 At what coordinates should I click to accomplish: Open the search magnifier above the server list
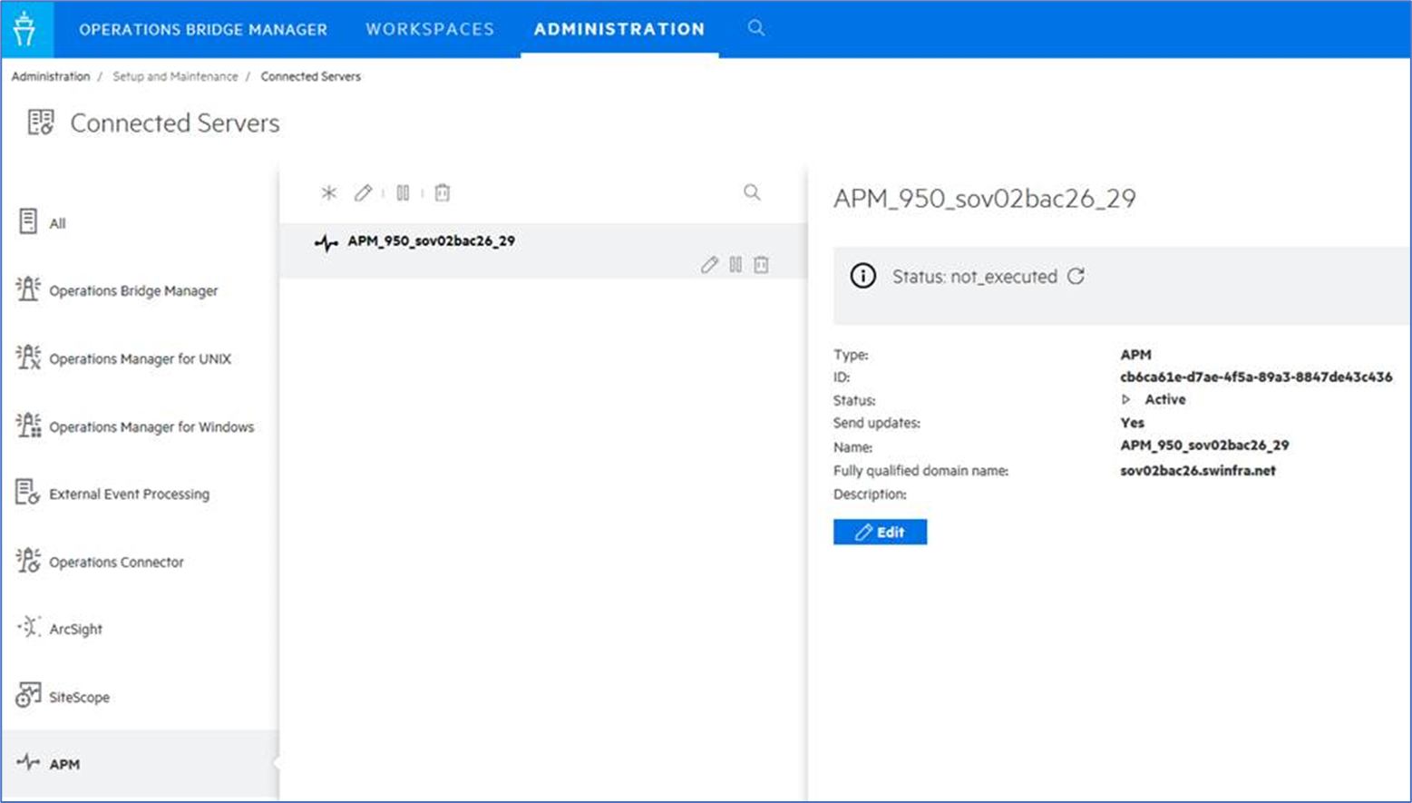752,192
